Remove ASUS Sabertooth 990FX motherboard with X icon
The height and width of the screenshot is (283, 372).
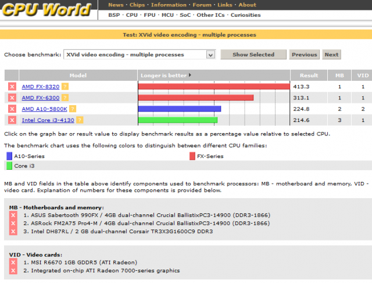point(13,215)
